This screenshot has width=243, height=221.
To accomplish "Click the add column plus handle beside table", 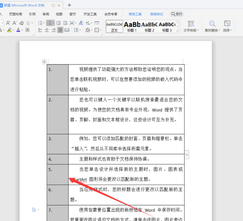I will (x=187, y=154).
